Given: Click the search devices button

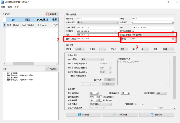Looking at the screenshot, I should coord(52,14).
